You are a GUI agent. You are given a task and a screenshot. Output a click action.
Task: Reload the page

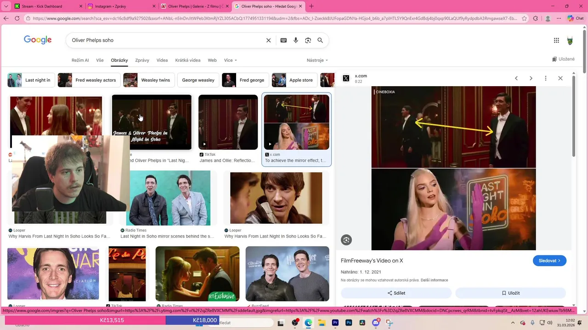17,18
